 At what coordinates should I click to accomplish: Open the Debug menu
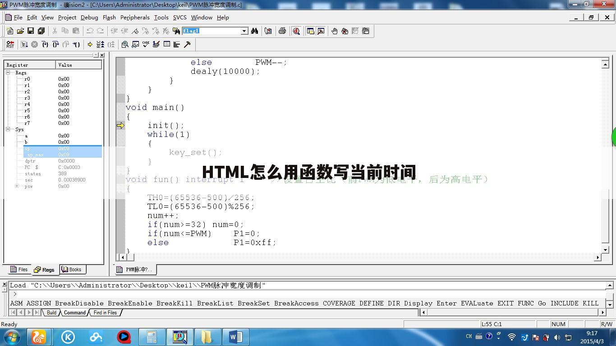click(89, 18)
